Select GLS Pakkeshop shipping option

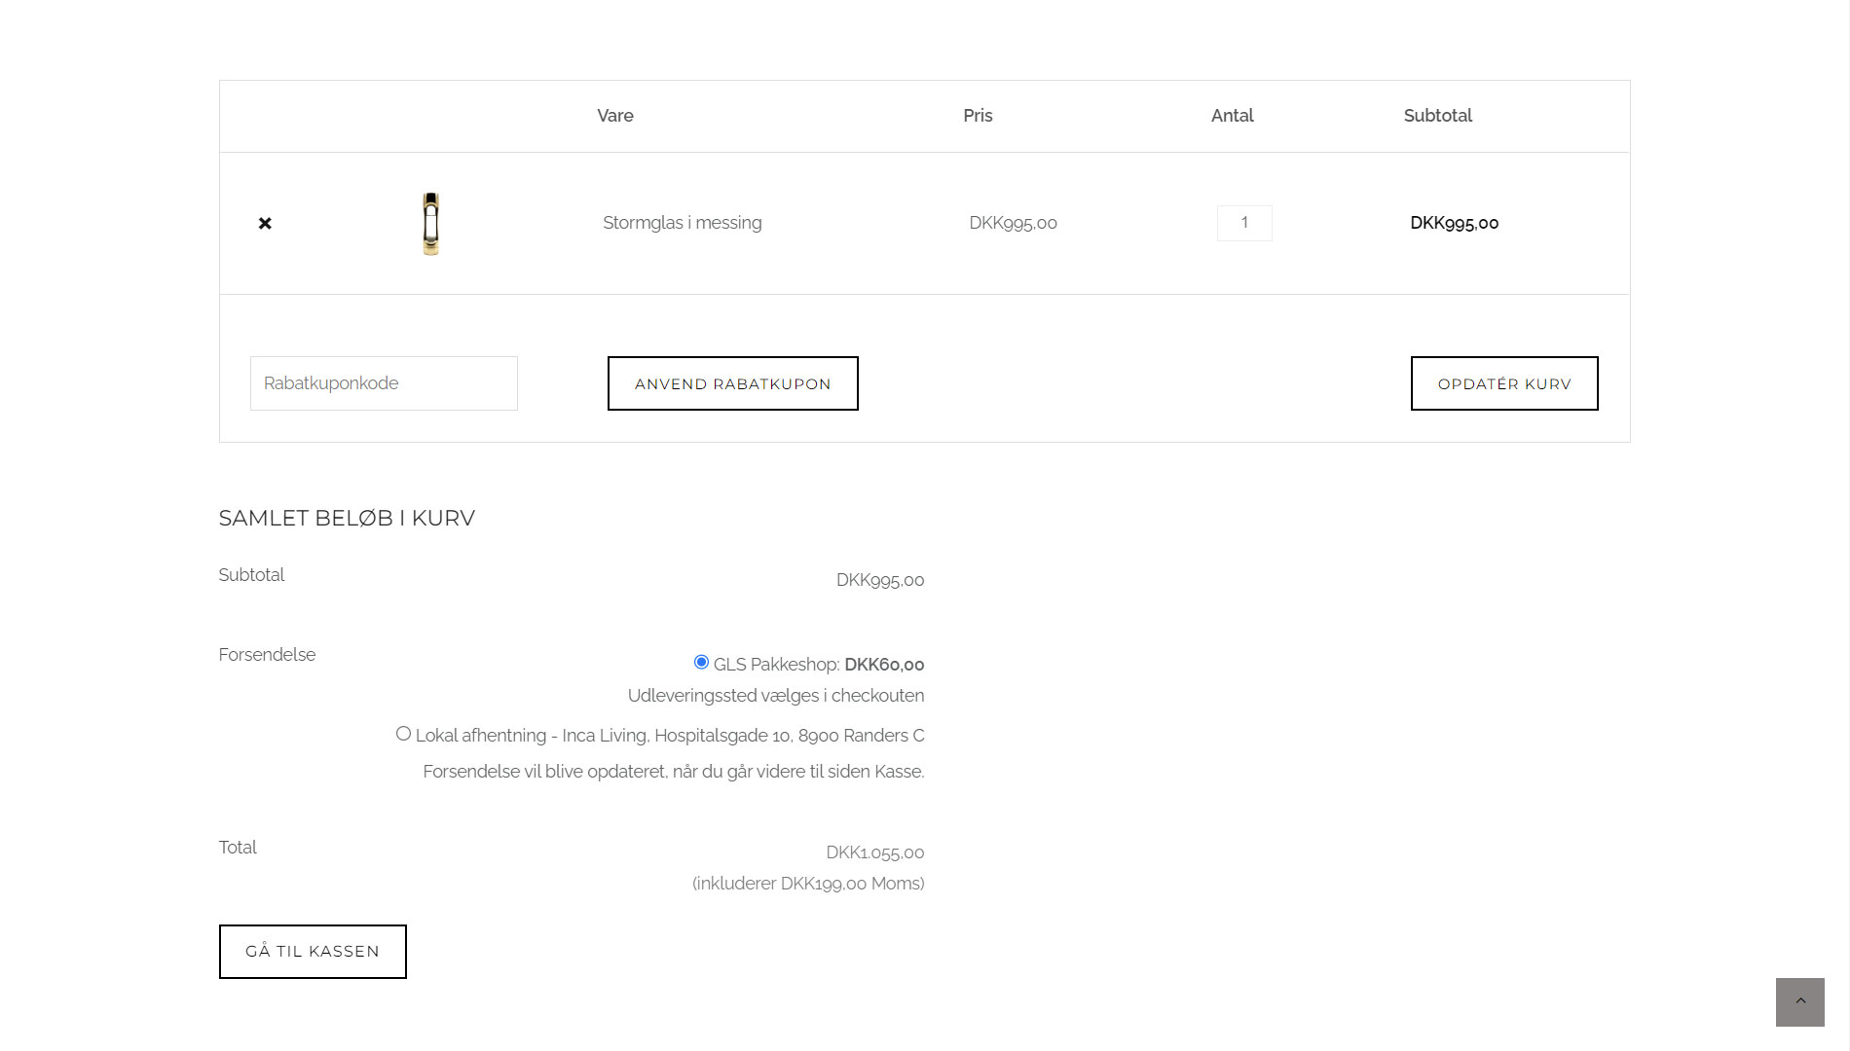[700, 663]
